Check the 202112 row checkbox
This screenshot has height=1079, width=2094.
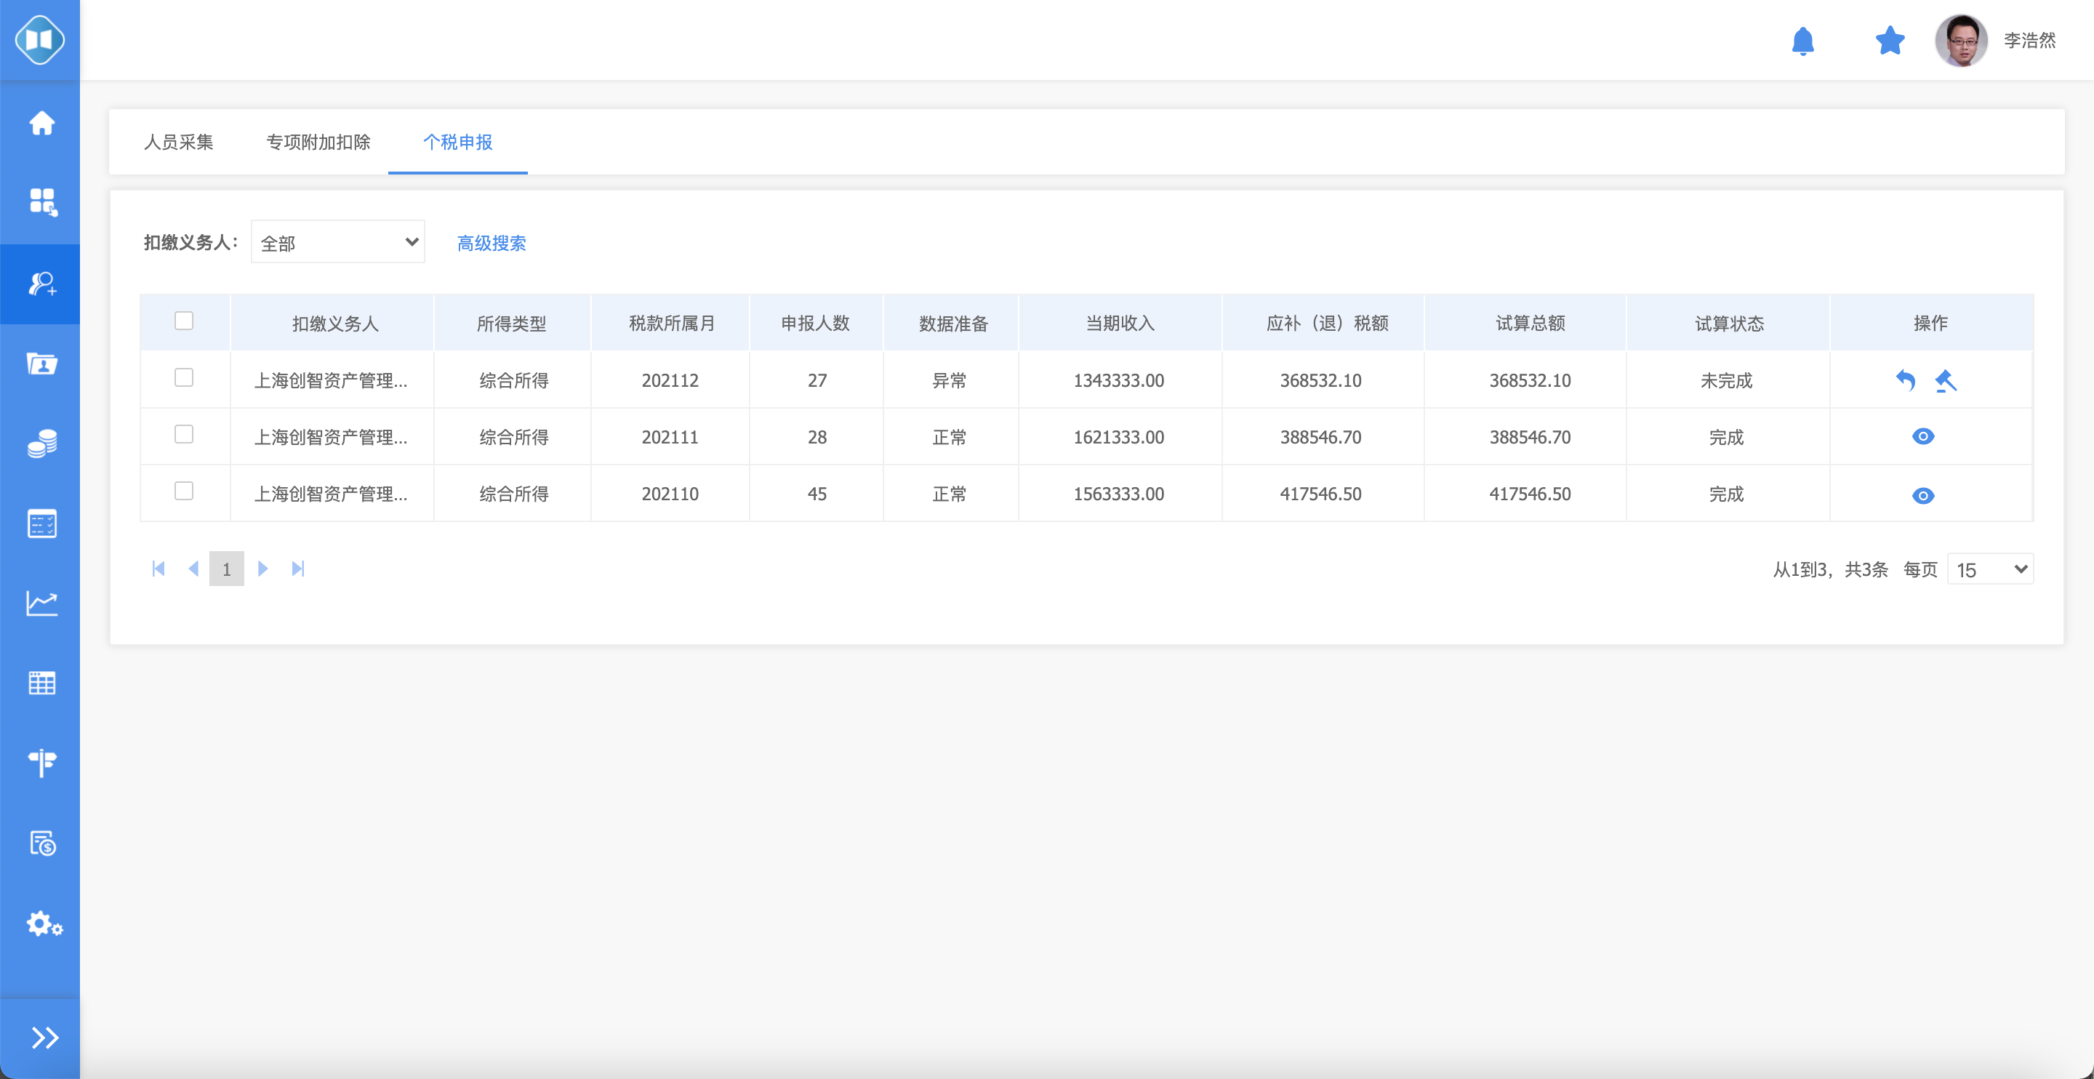pos(184,377)
